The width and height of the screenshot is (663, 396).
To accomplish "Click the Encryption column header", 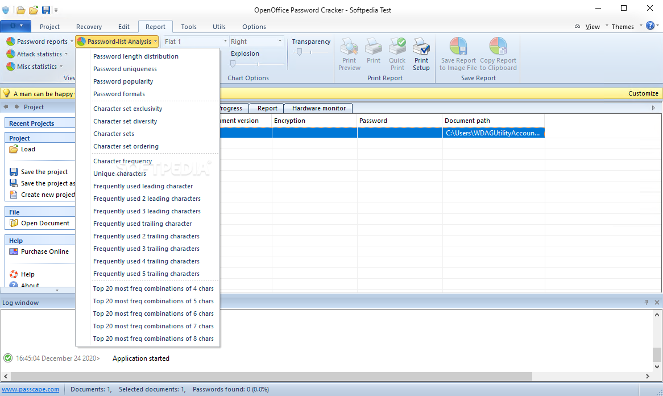I will 314,121.
